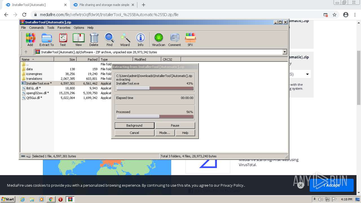Click the Find magnifier icon
The image size is (361, 203).
(109, 39)
